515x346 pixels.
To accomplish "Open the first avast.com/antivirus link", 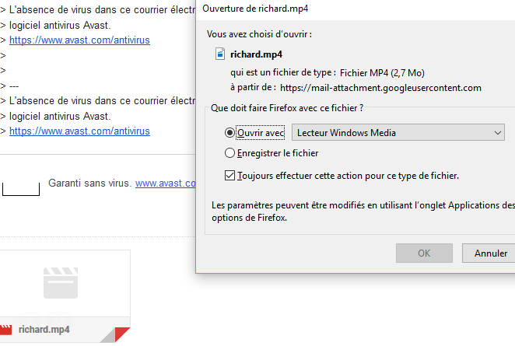I will pos(79,40).
